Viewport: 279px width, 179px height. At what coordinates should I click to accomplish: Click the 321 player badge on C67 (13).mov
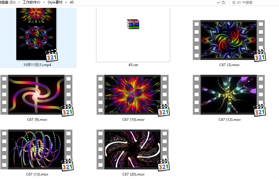(67, 165)
